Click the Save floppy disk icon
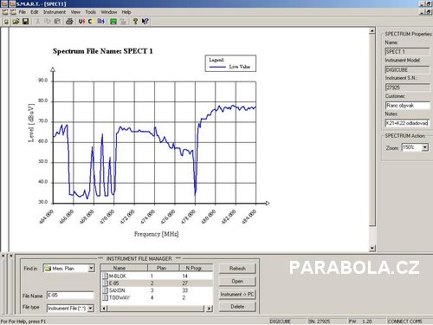 pos(25,22)
